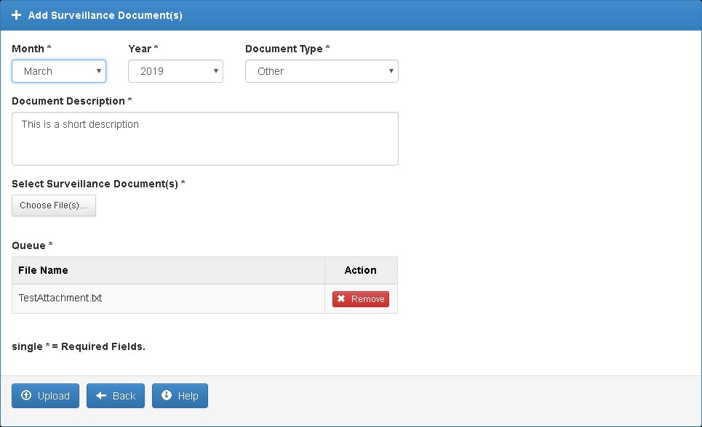Click the Action column header
This screenshot has height=427, width=702.
pyautogui.click(x=361, y=270)
